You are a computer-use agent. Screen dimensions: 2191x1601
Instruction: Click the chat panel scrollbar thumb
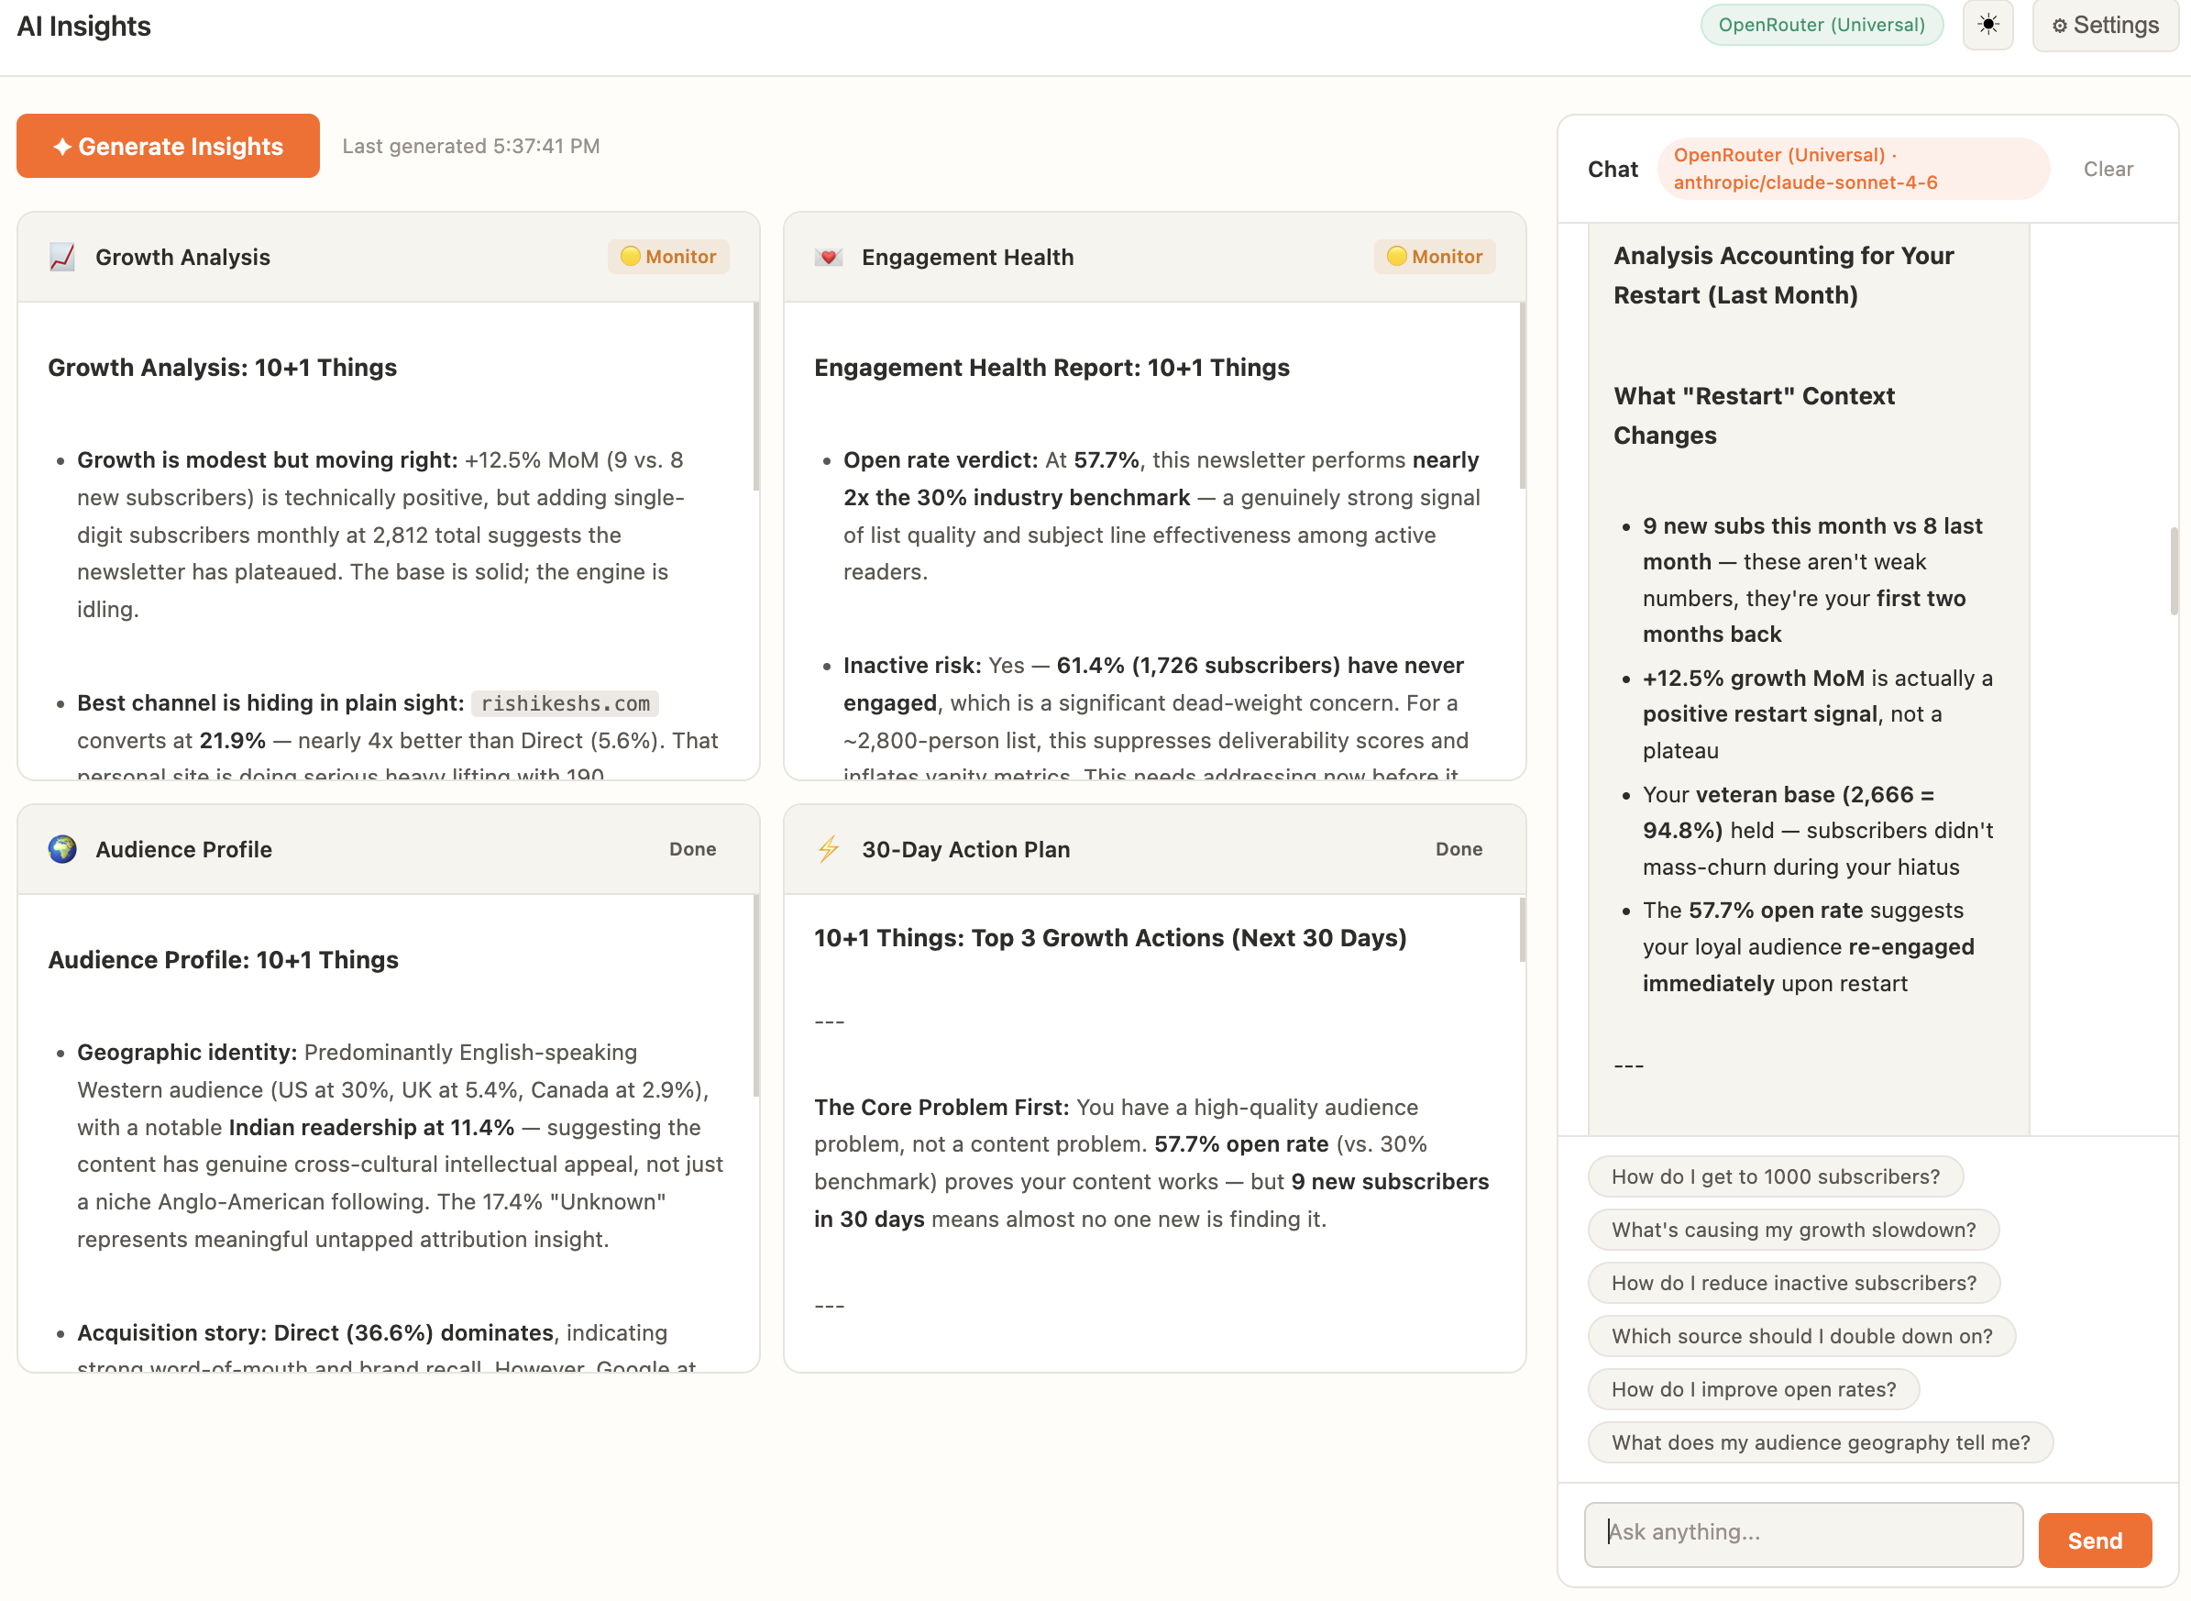2174,572
